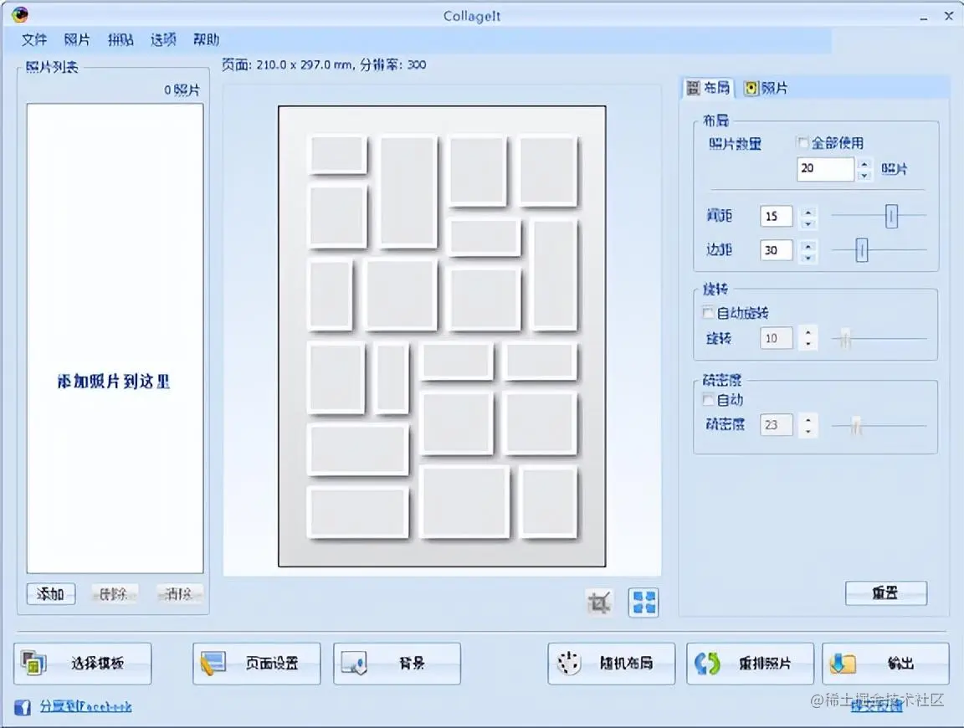
Task: Click the crop collage icon below preview
Action: [x=599, y=602]
